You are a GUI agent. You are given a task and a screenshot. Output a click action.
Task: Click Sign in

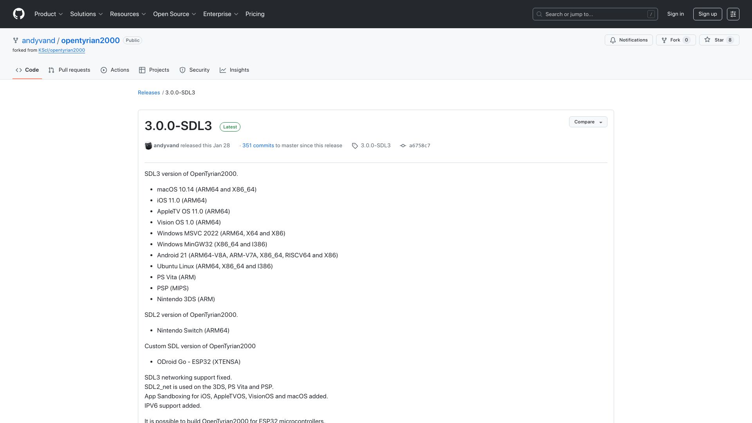tap(676, 14)
